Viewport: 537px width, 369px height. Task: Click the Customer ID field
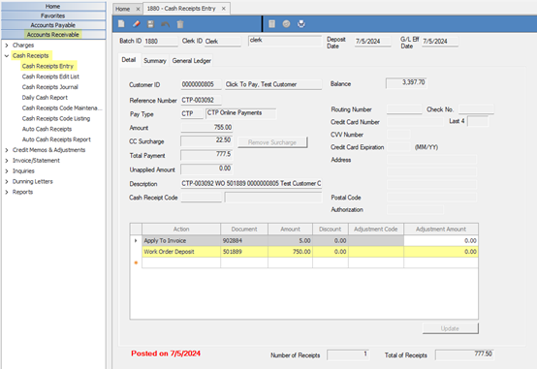[x=201, y=84]
